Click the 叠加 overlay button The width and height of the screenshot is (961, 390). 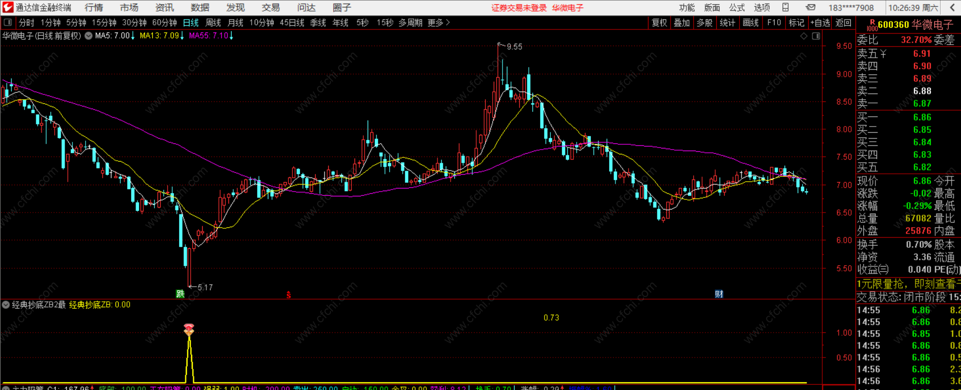click(x=682, y=23)
